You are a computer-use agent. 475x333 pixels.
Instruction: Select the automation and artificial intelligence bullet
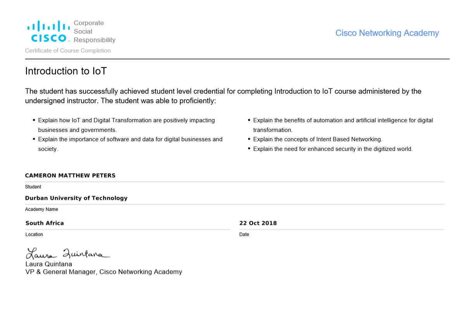coord(343,125)
